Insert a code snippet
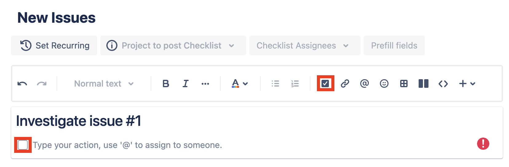 [x=443, y=83]
